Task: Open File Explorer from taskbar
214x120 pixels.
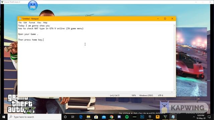Action: click(88, 117)
